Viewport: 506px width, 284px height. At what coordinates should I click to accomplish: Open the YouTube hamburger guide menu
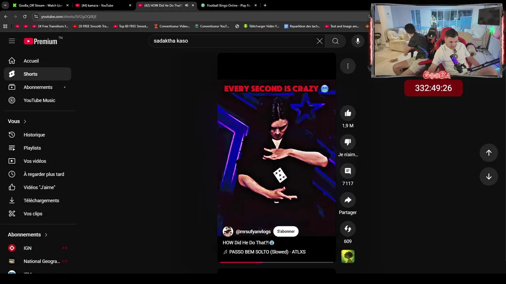point(12,41)
